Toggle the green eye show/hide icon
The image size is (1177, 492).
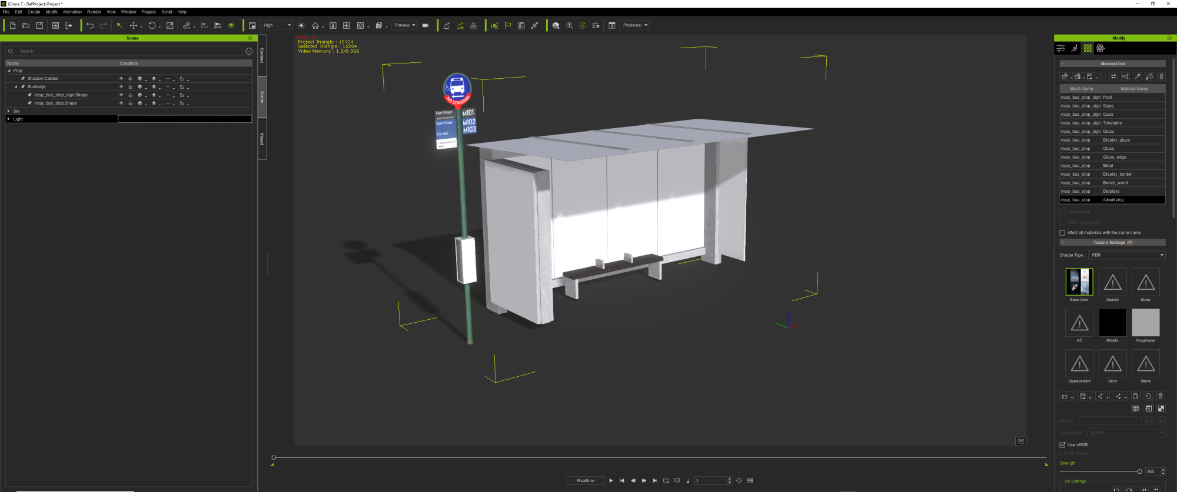(231, 25)
